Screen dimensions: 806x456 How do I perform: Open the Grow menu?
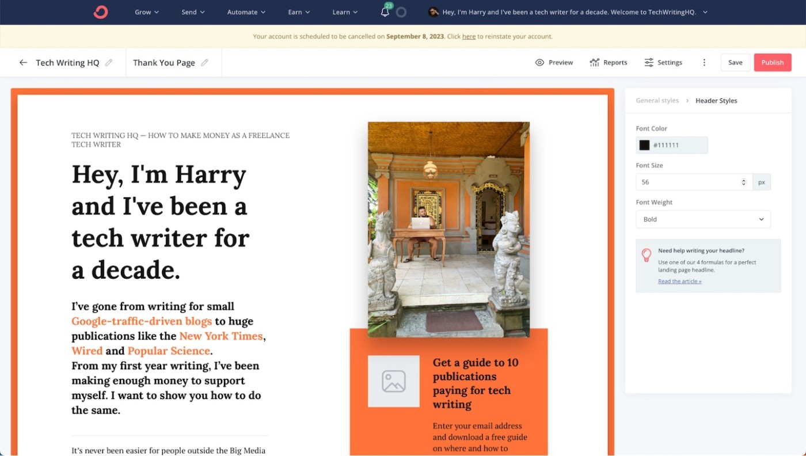147,12
